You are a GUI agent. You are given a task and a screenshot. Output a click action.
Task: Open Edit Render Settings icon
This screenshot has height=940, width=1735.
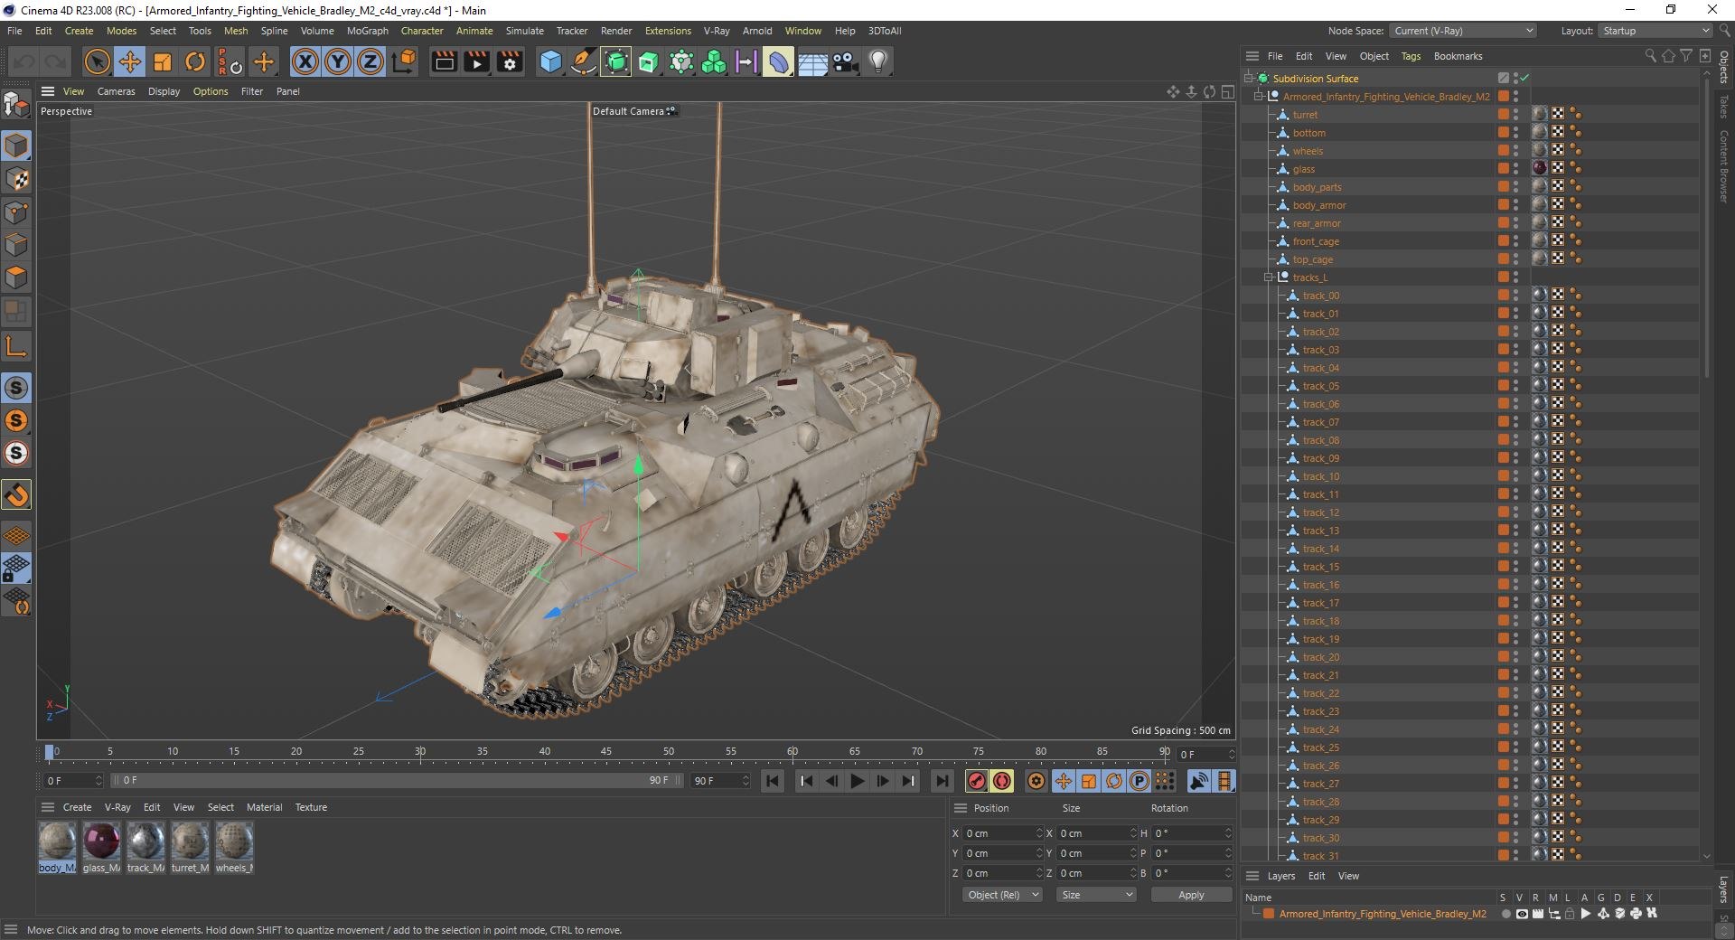[x=511, y=61]
